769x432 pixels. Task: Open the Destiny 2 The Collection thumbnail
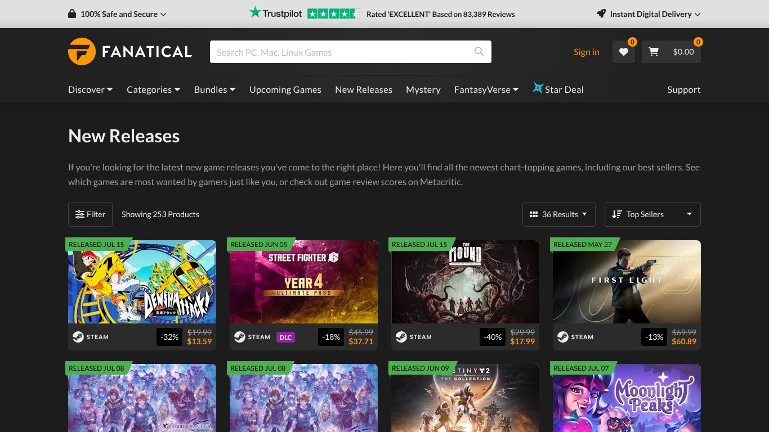[465, 398]
